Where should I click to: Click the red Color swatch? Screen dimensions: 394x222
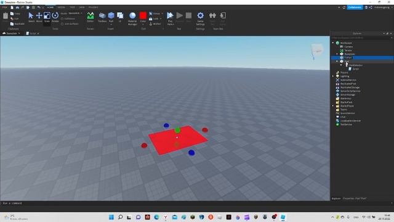[x=143, y=15]
